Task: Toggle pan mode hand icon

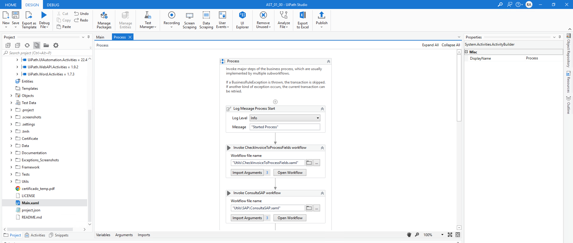Action: [409, 235]
